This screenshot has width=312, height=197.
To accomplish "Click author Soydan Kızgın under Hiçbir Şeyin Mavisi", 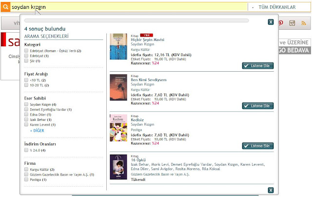I will [142, 44].
